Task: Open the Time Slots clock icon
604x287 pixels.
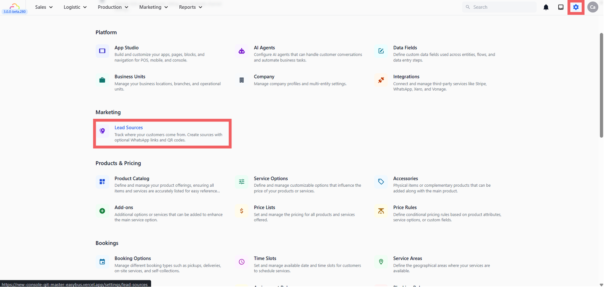Action: click(x=242, y=262)
